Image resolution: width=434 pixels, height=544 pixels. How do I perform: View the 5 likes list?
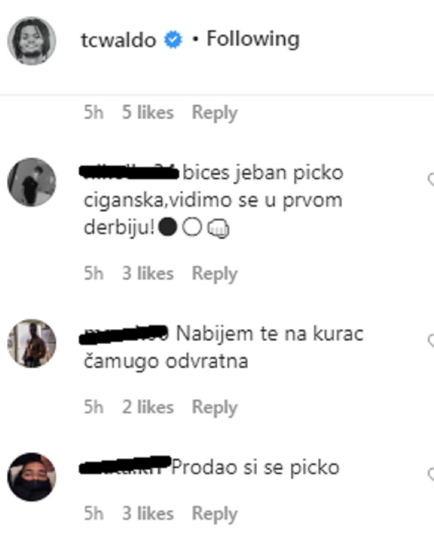148,112
